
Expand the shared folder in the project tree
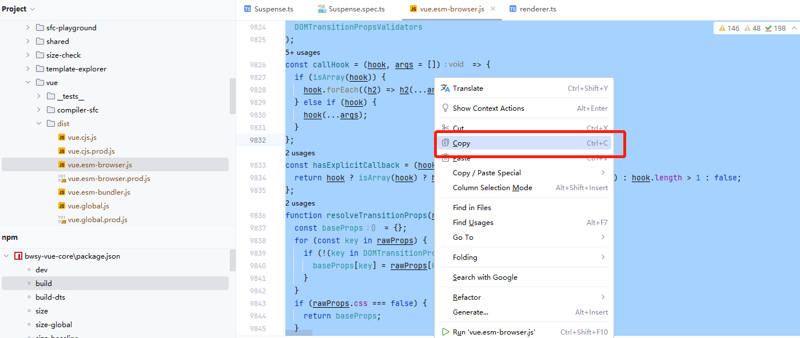27,41
